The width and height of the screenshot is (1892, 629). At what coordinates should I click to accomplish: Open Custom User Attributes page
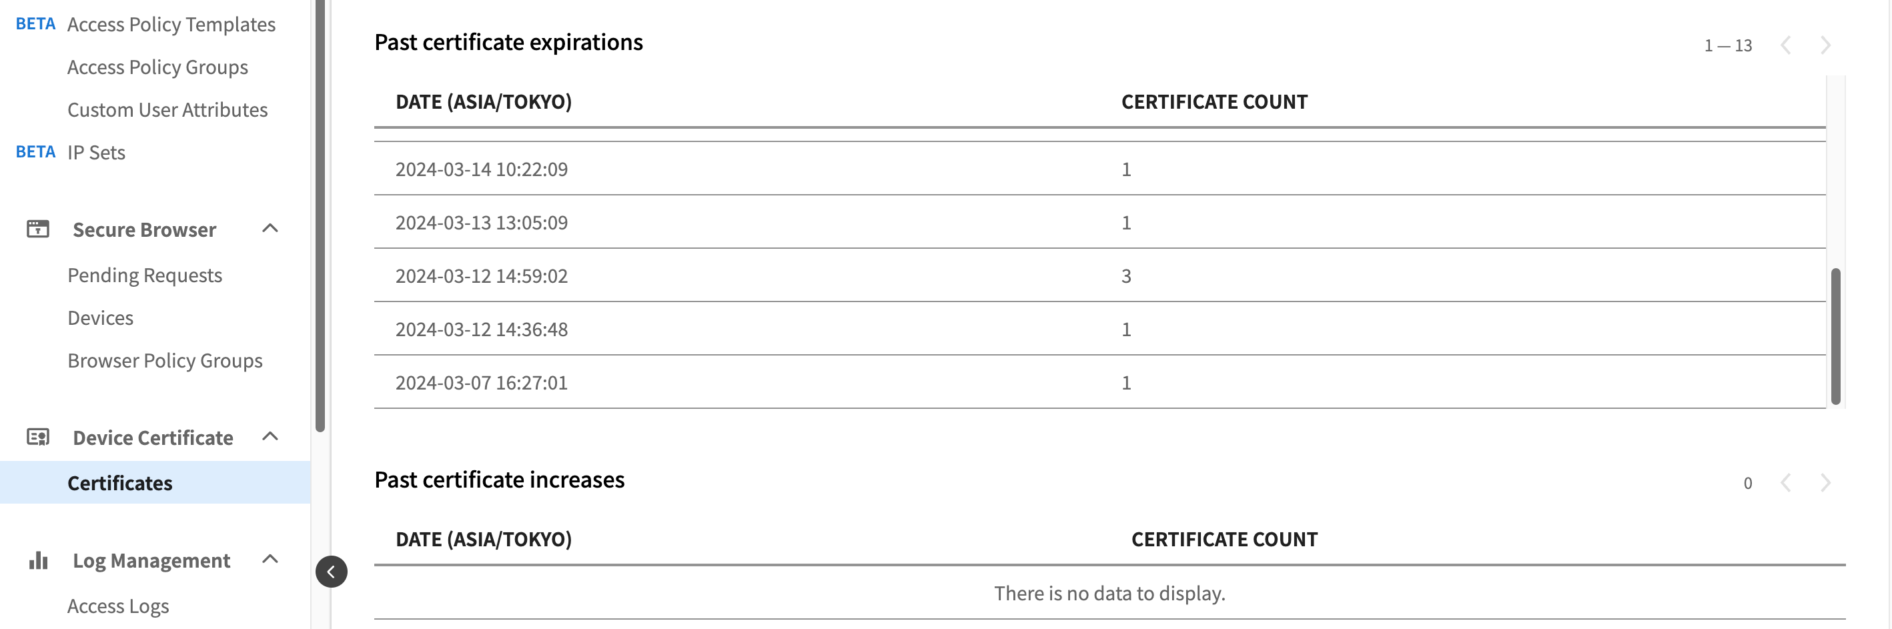point(167,109)
